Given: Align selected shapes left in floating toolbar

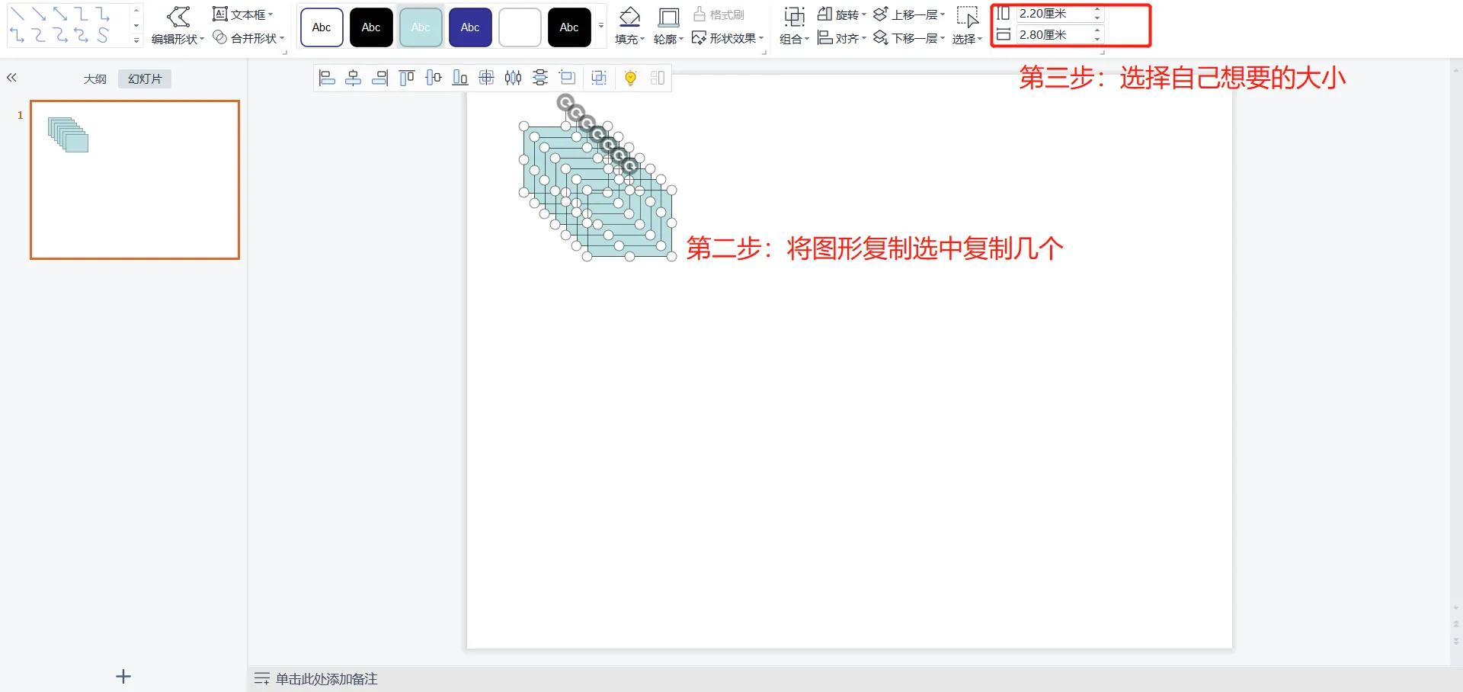Looking at the screenshot, I should (327, 78).
